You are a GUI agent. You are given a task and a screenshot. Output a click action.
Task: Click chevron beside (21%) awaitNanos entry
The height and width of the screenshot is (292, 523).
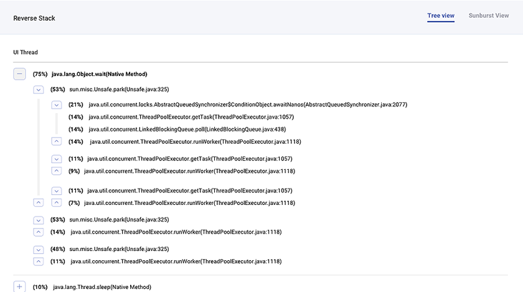click(x=57, y=105)
